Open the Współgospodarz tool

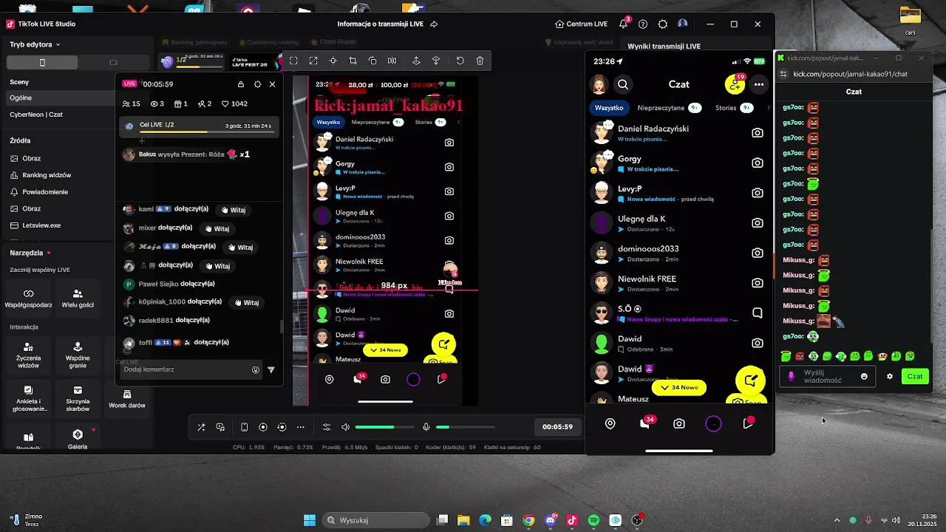coord(28,299)
